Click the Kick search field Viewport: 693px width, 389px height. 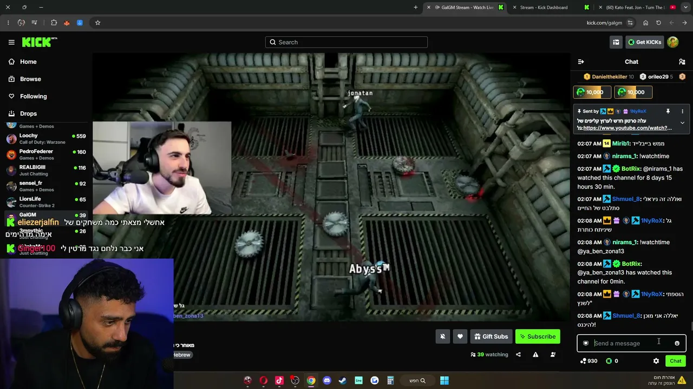coord(346,42)
